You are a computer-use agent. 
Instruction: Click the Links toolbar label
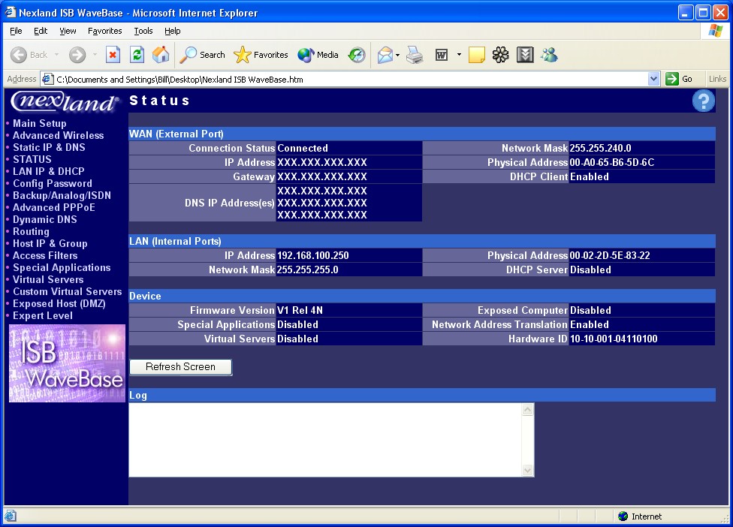tap(717, 79)
